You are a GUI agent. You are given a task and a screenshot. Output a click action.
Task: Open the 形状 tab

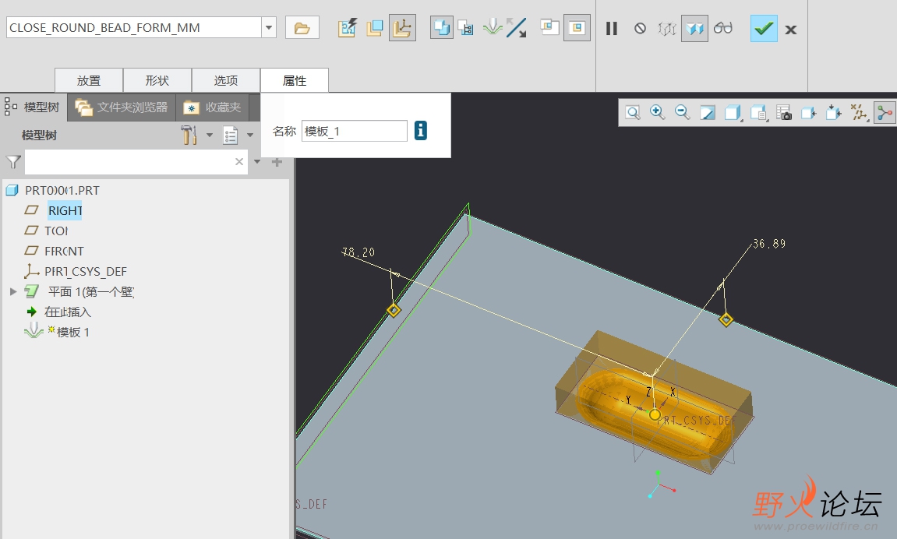157,80
